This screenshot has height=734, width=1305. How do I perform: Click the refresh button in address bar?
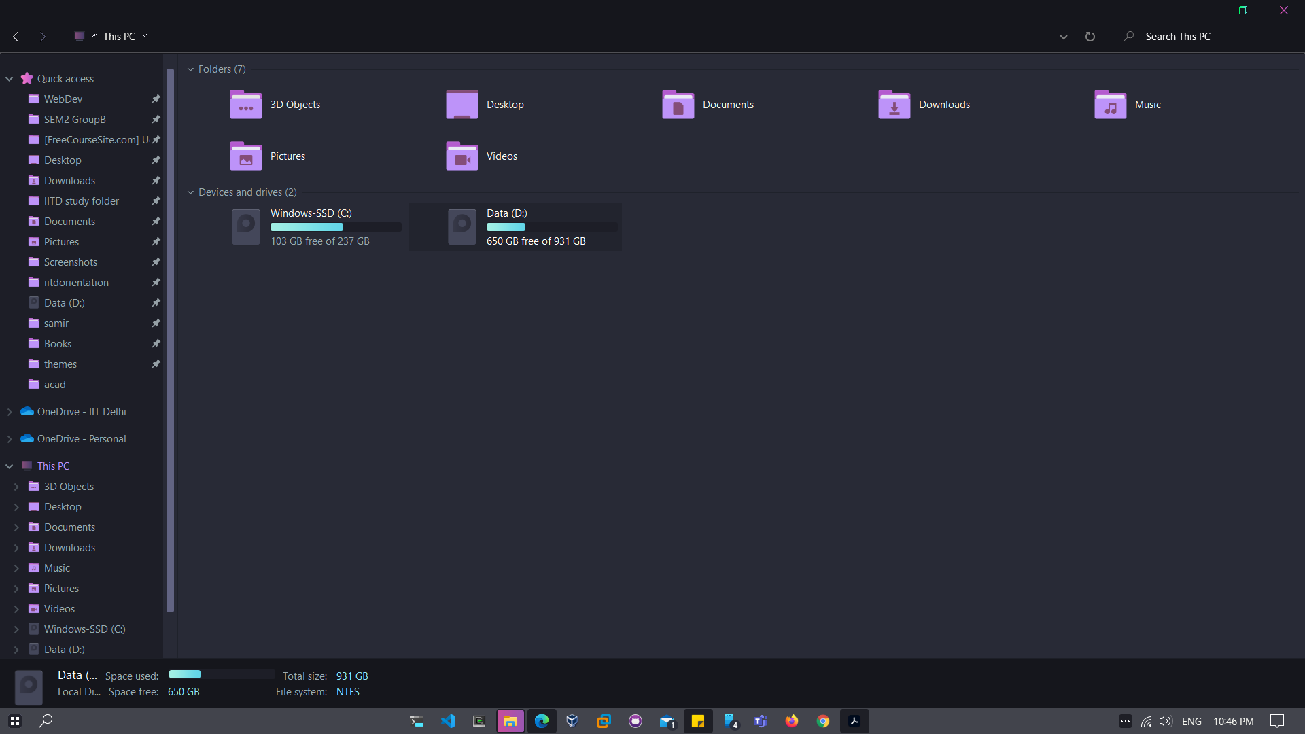(x=1090, y=37)
